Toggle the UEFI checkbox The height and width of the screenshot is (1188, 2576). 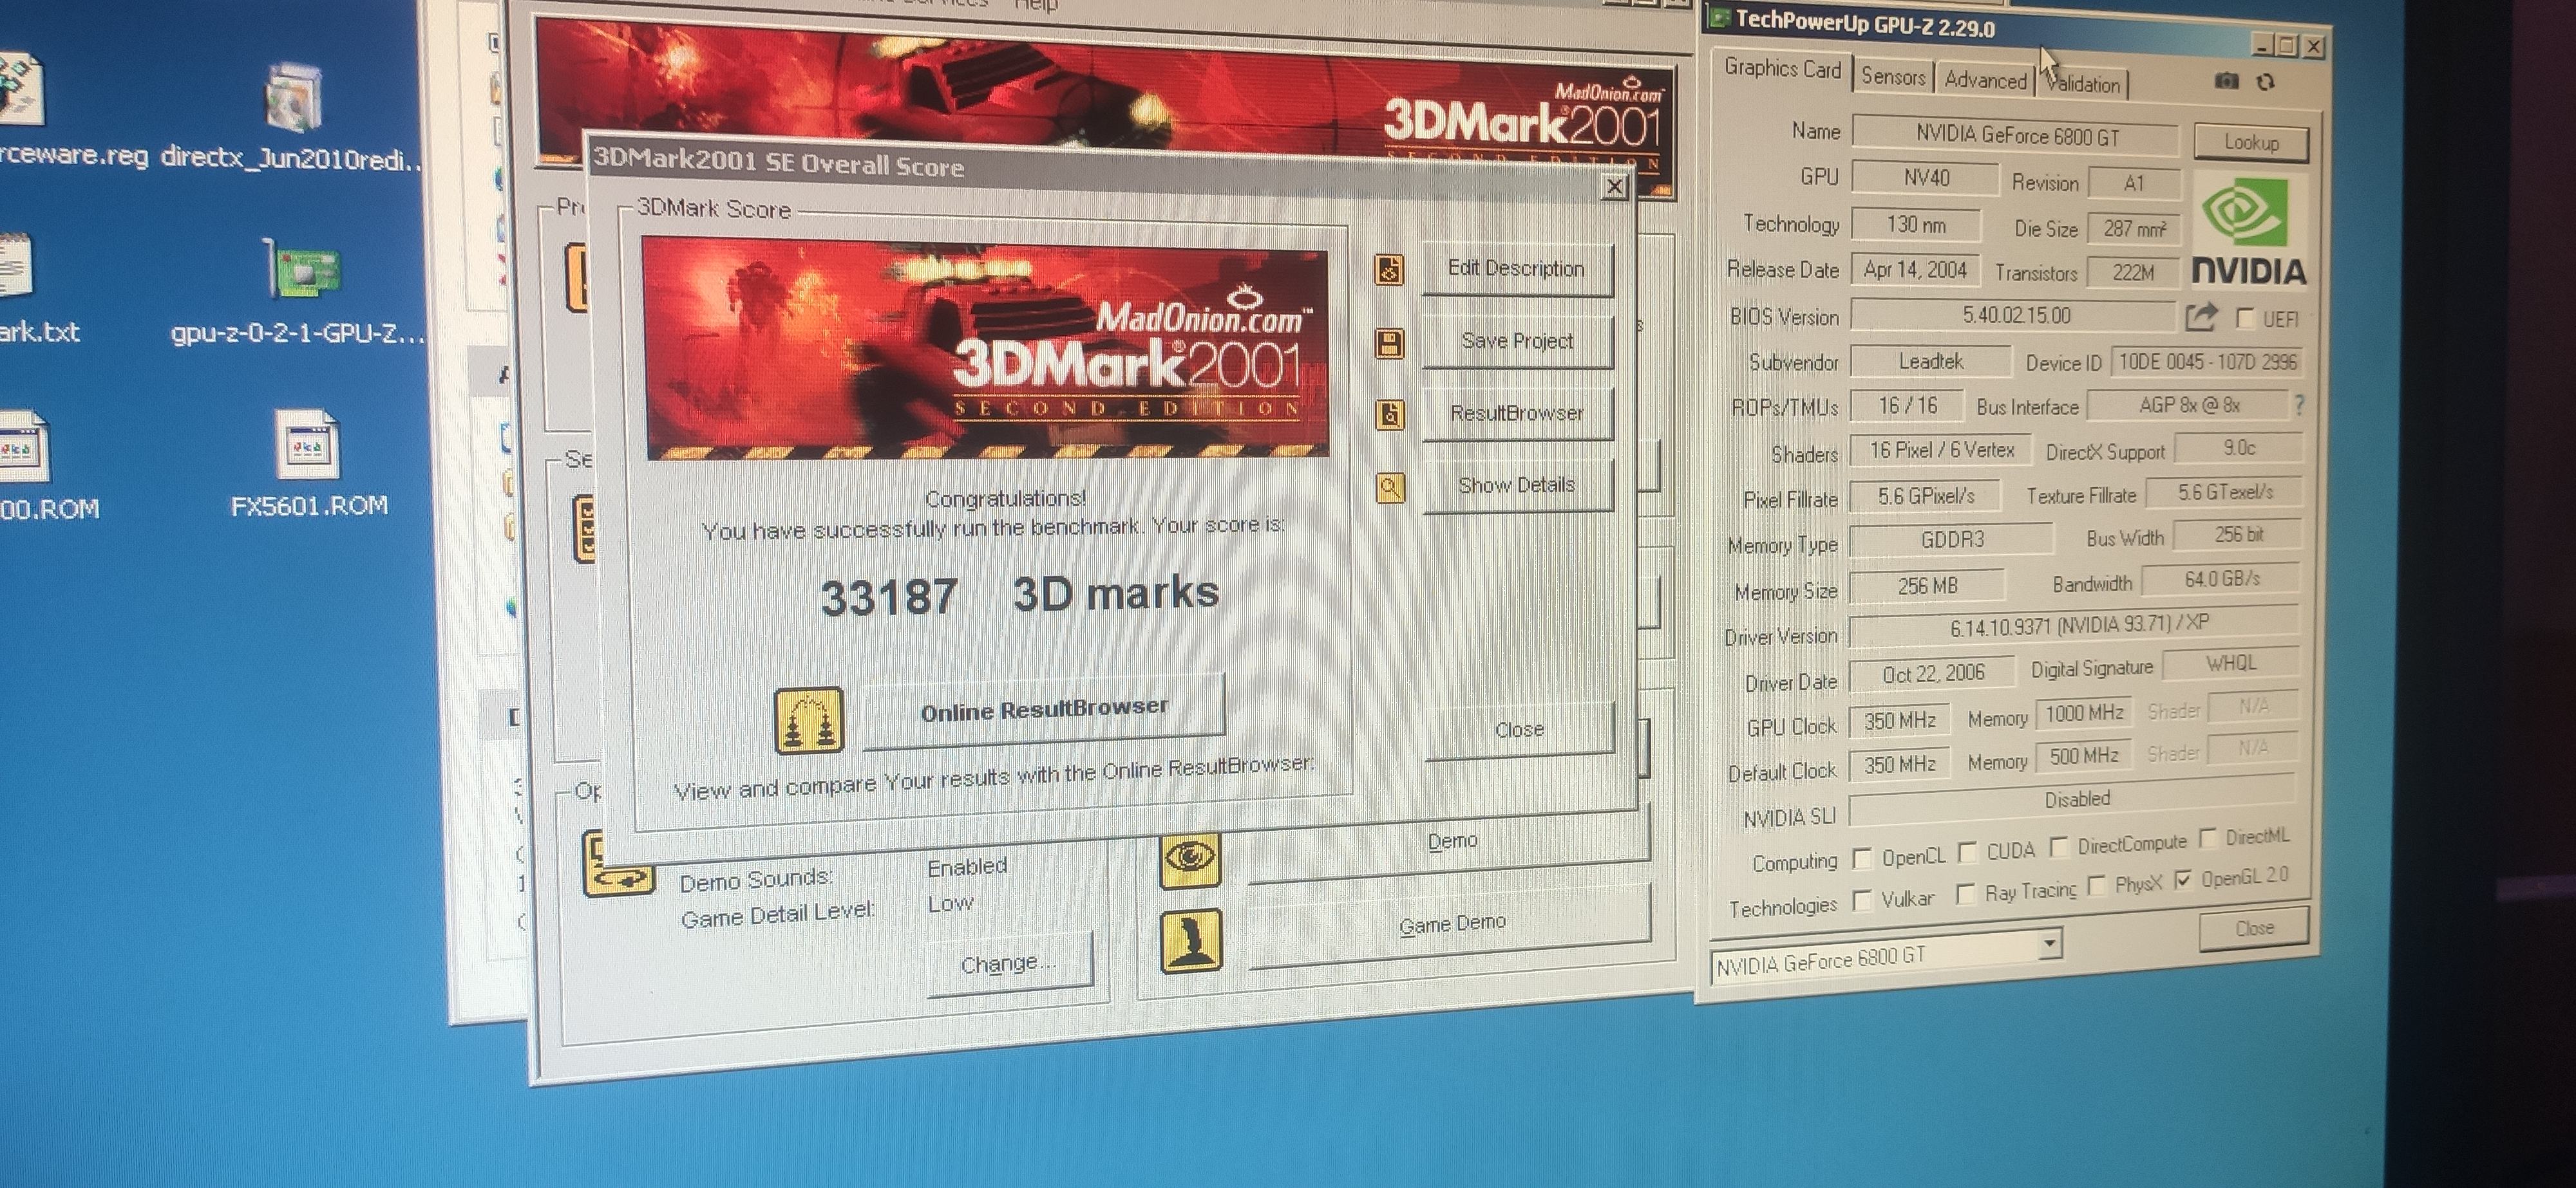tap(2244, 319)
